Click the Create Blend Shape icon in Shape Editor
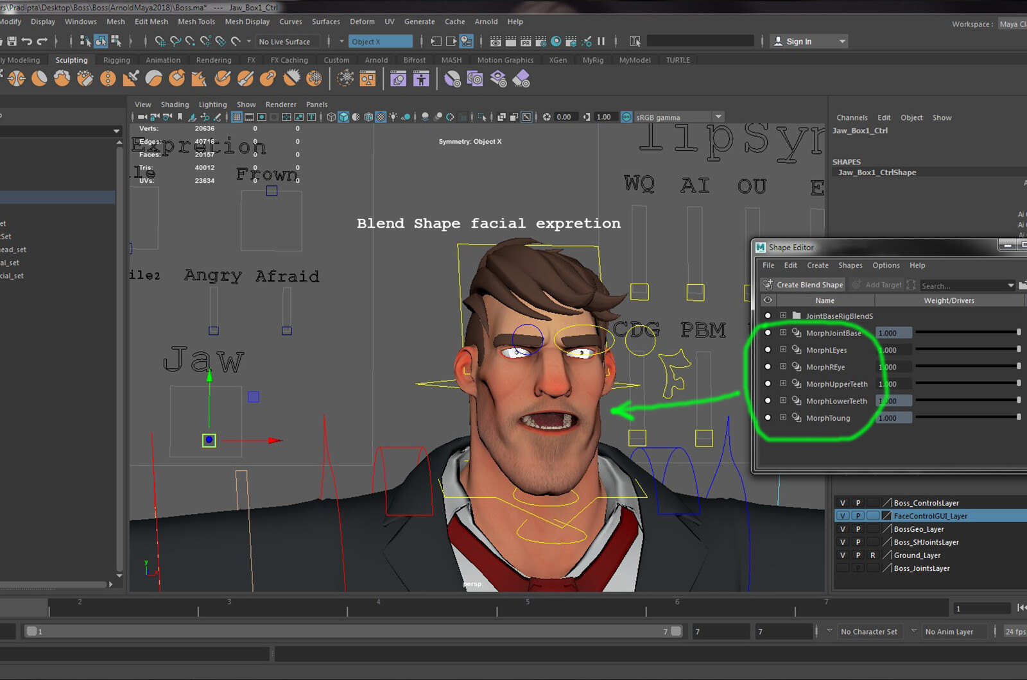 [x=767, y=285]
